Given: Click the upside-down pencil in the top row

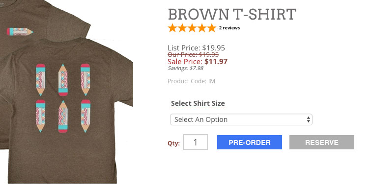Looking at the screenshot, I should 63,80.
